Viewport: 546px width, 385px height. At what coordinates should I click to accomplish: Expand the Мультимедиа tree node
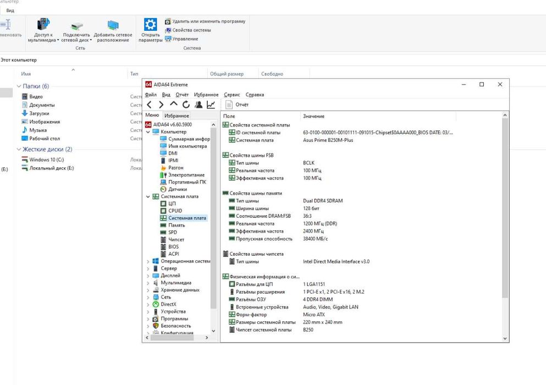pos(148,283)
